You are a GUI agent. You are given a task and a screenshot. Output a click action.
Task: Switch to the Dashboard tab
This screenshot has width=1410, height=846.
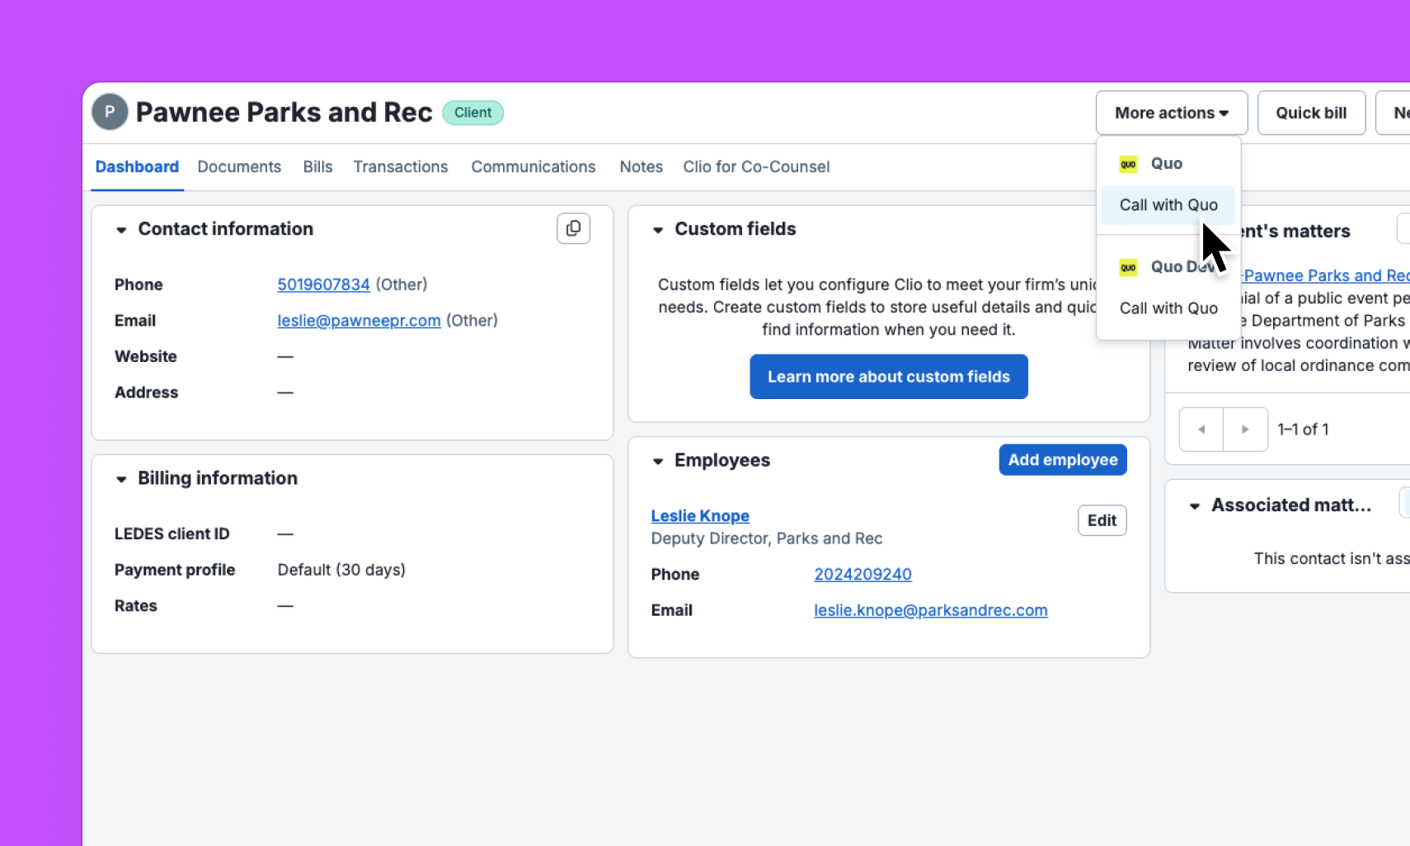click(x=137, y=167)
